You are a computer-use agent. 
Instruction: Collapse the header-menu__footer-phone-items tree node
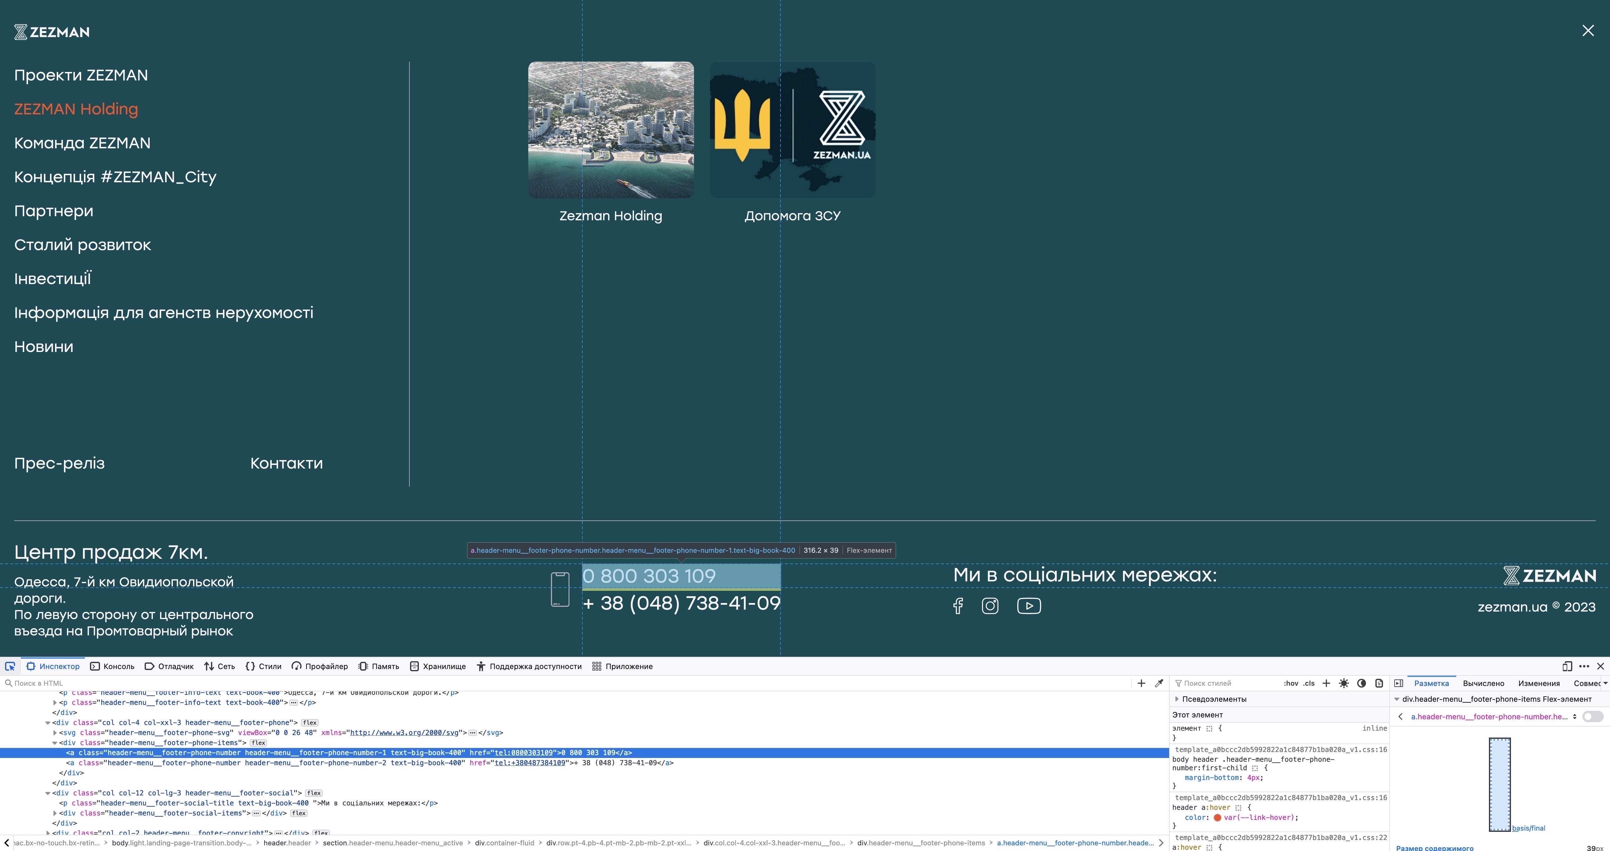click(x=54, y=743)
